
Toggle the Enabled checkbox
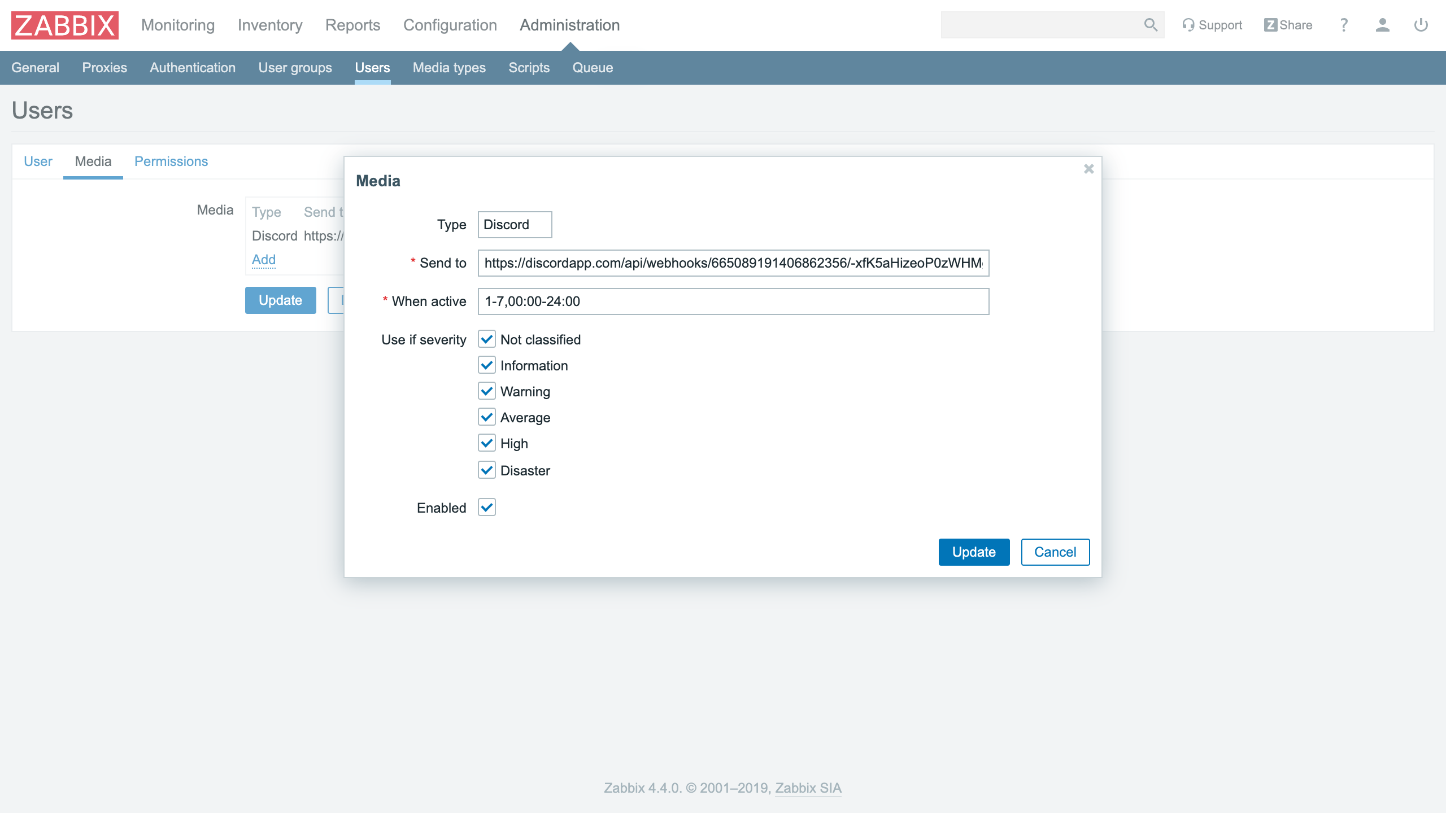[487, 508]
